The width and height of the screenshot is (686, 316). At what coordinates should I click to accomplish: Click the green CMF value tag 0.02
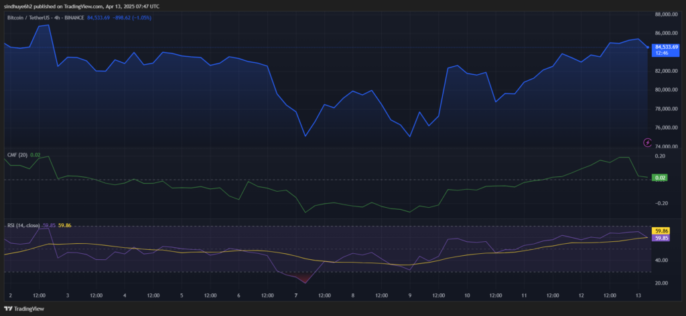661,178
